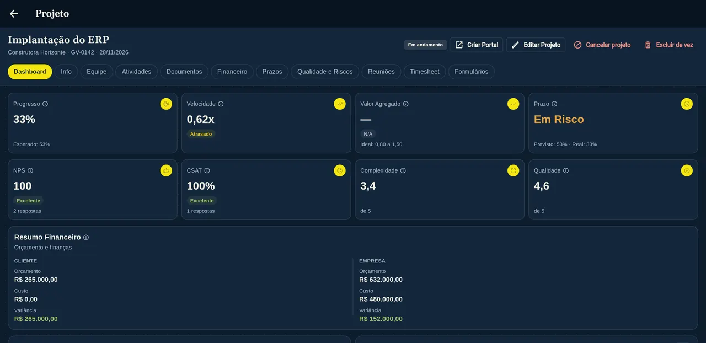Click the yellow icon on Qualidade card
This screenshot has height=343, width=706.
click(687, 170)
